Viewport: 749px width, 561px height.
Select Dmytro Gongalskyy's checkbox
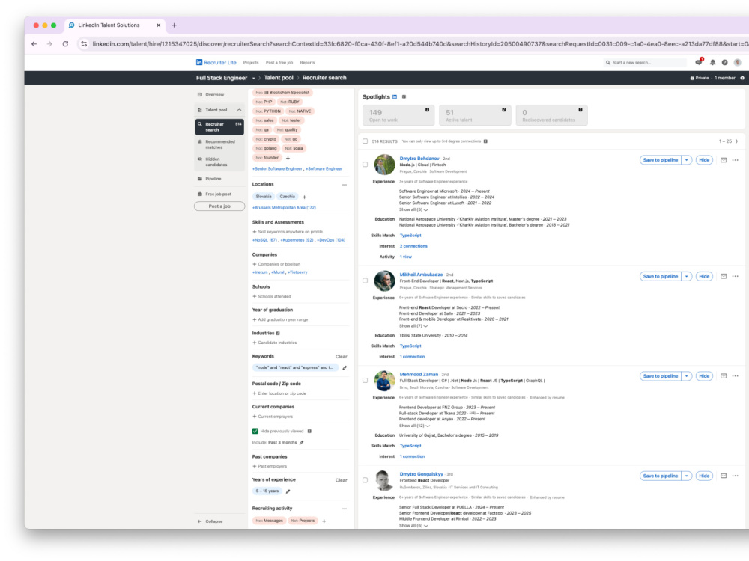[365, 480]
